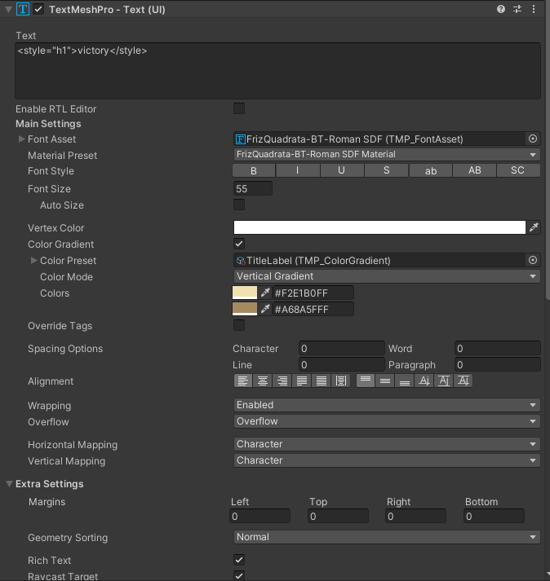This screenshot has height=581, width=550.
Task: Toggle the Bold font style button
Action: (x=254, y=171)
